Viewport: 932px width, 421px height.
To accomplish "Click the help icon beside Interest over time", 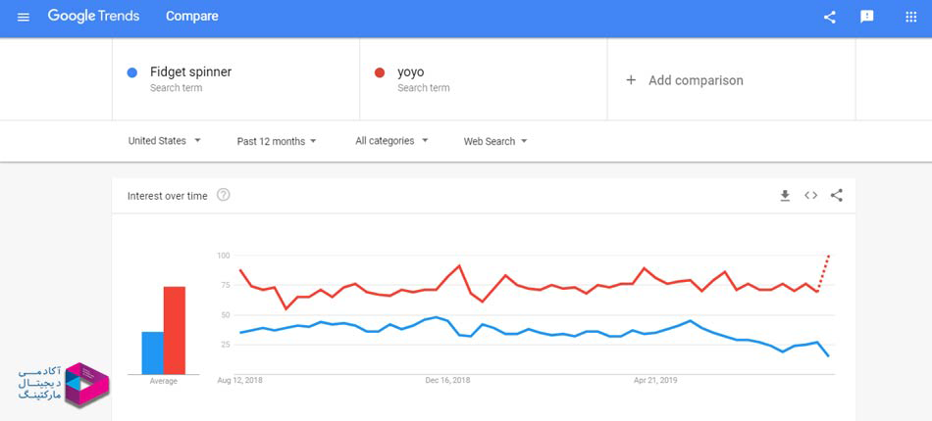I will coord(224,196).
